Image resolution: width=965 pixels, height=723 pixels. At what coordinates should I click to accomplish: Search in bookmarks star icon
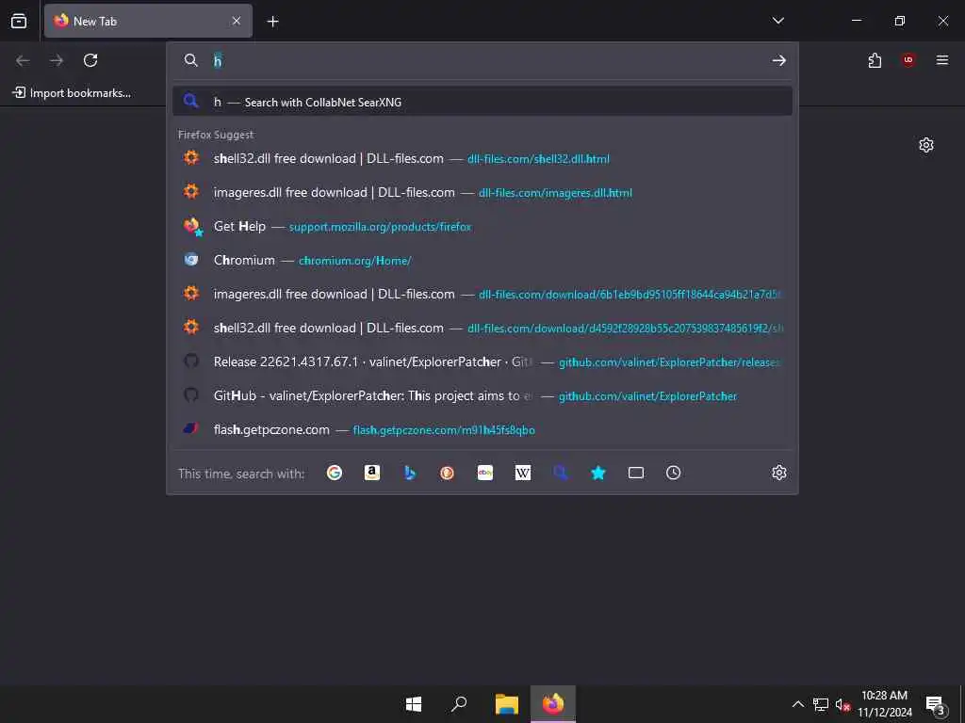(x=598, y=473)
